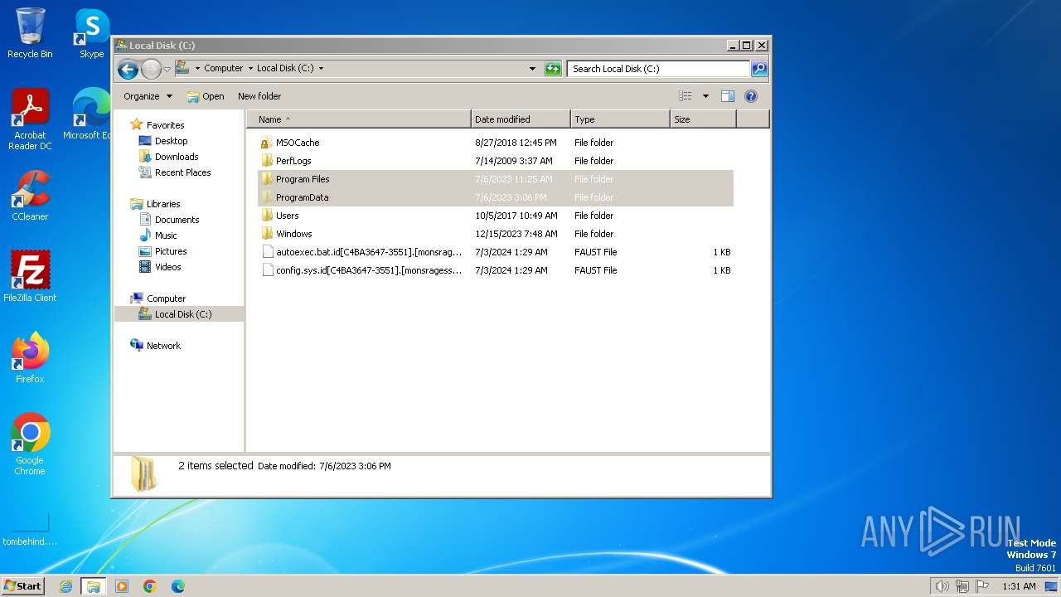Open Acrobat Reader DC shortcut
This screenshot has height=597, width=1061.
point(30,119)
